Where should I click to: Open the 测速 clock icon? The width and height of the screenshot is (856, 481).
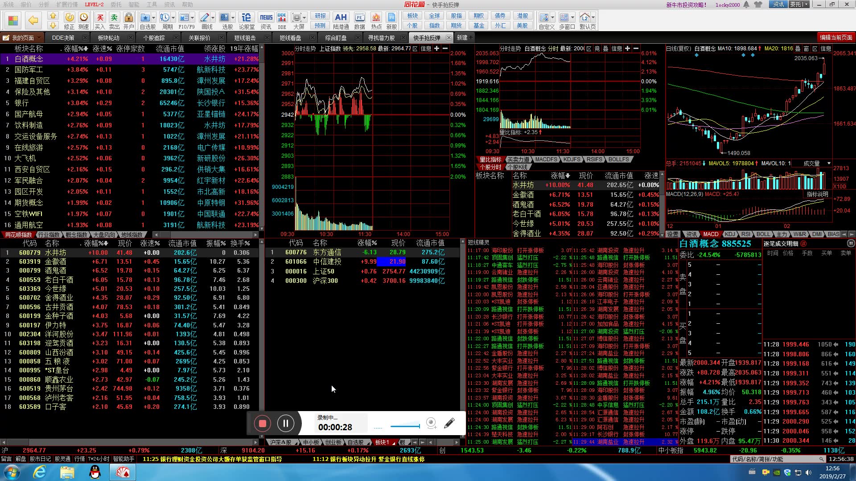[83, 18]
